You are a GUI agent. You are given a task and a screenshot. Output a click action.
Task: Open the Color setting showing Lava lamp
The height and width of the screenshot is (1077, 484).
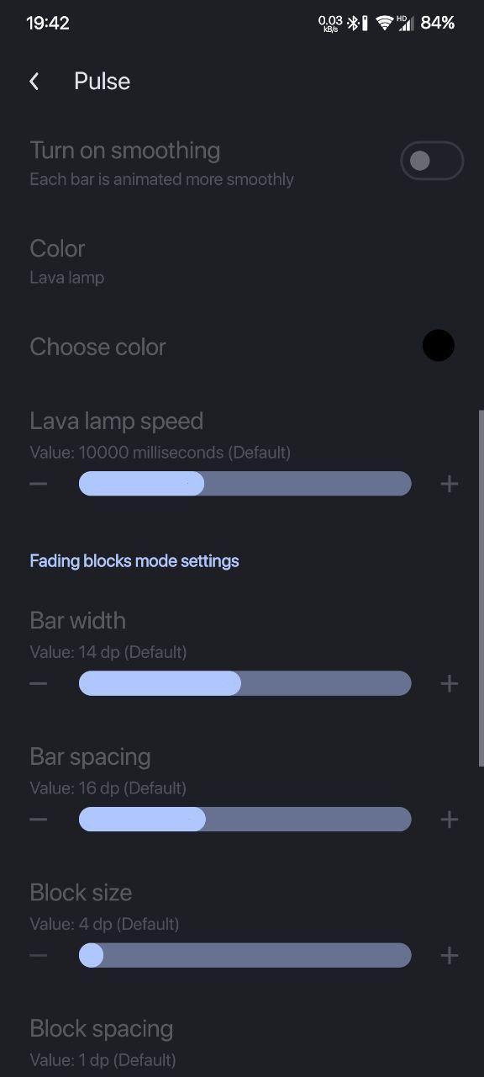click(242, 262)
